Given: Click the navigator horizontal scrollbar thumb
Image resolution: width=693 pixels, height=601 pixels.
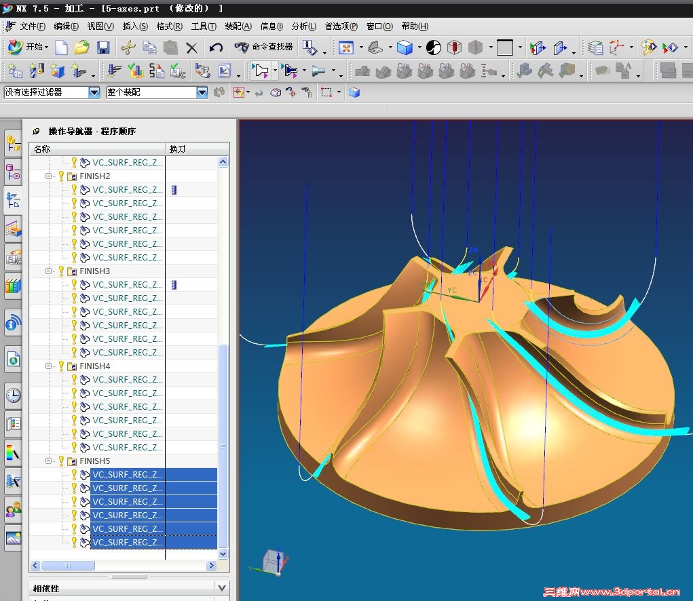Looking at the screenshot, I should pyautogui.click(x=67, y=566).
